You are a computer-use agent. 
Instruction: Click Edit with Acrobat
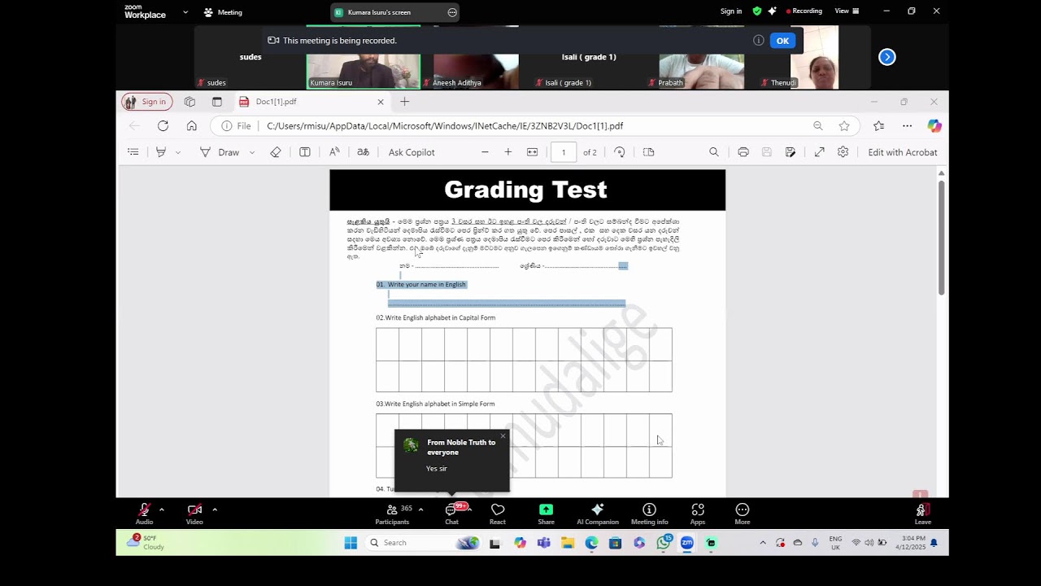[903, 152]
